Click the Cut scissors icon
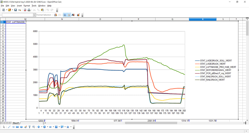This screenshot has width=249, height=133. coord(34,10)
